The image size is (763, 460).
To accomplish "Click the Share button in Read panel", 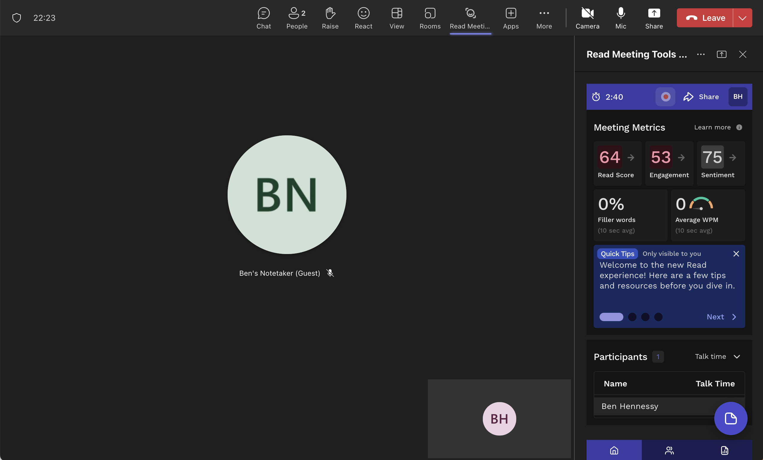I will 701,96.
